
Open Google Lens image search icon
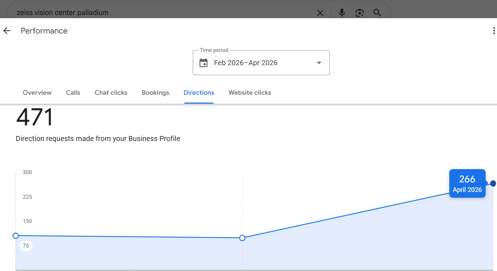pos(360,13)
